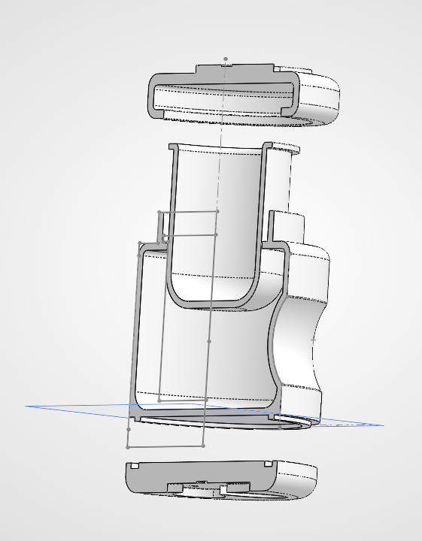The width and height of the screenshot is (422, 541).
Task: Select the top lid part's sectioned face
Action: point(235,73)
